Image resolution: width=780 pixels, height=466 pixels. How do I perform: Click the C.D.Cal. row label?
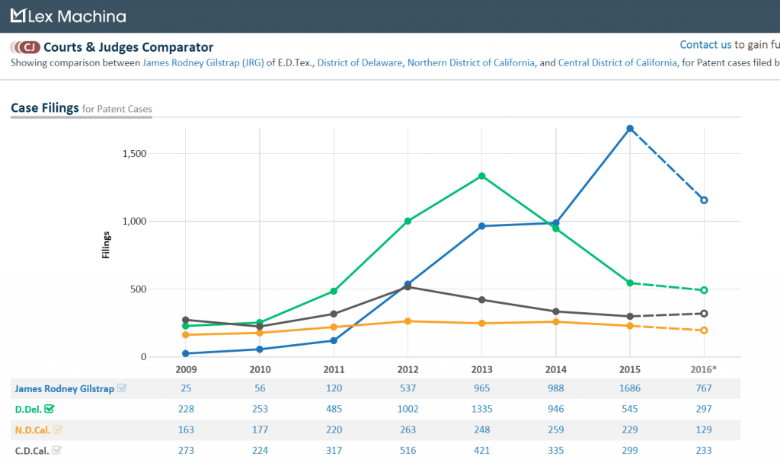[32, 451]
